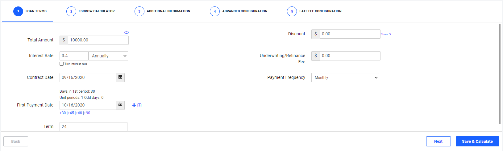
Task: Open the First Payment Date calendar picker
Action: [x=120, y=105]
